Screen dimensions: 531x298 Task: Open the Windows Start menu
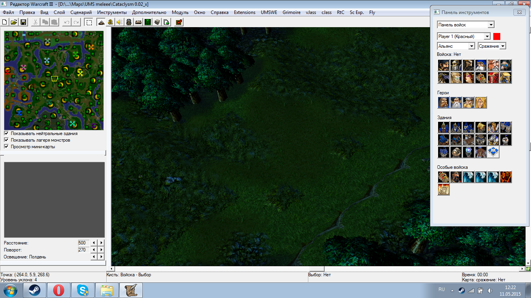10,290
